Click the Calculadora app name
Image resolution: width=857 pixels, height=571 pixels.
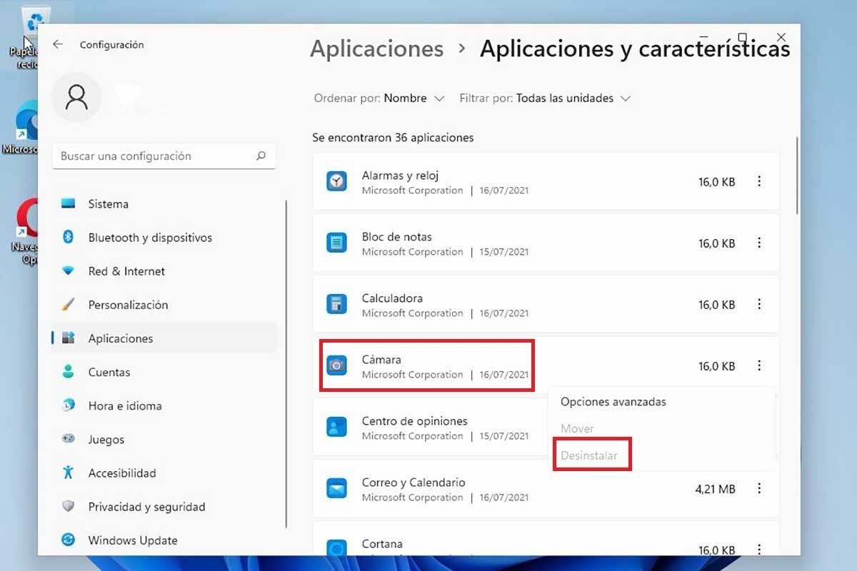392,298
